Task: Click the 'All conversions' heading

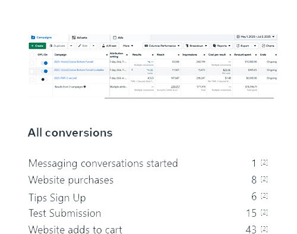Action: pos(70,132)
